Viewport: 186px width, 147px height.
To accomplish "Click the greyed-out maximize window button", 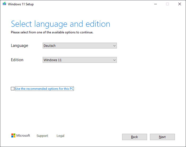I will (167, 4).
